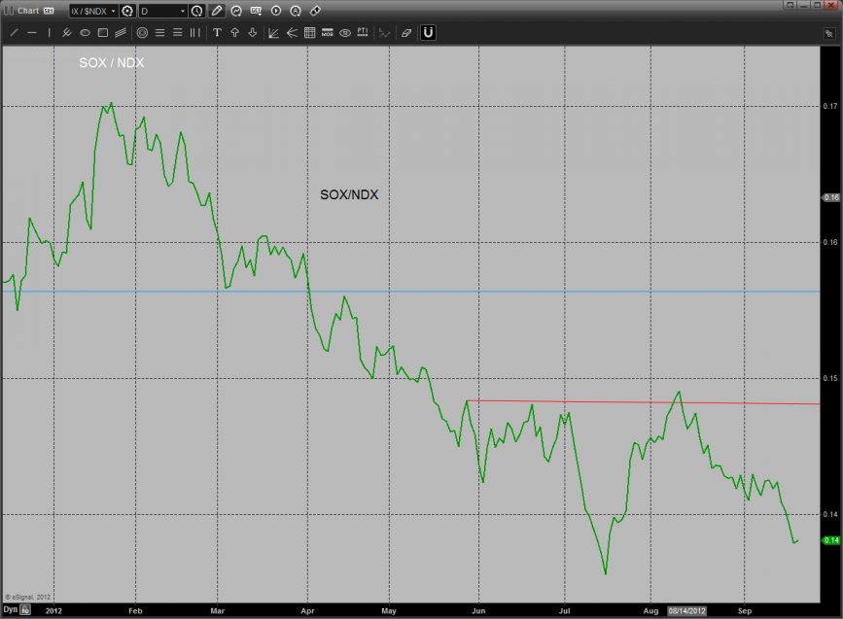The width and height of the screenshot is (843, 619).
Task: Place an up arrow marker
Action: (x=234, y=32)
